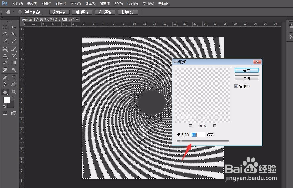The height and width of the screenshot is (188, 293).
Task: Open the 编辑(E) menu
Action: click(x=32, y=3)
